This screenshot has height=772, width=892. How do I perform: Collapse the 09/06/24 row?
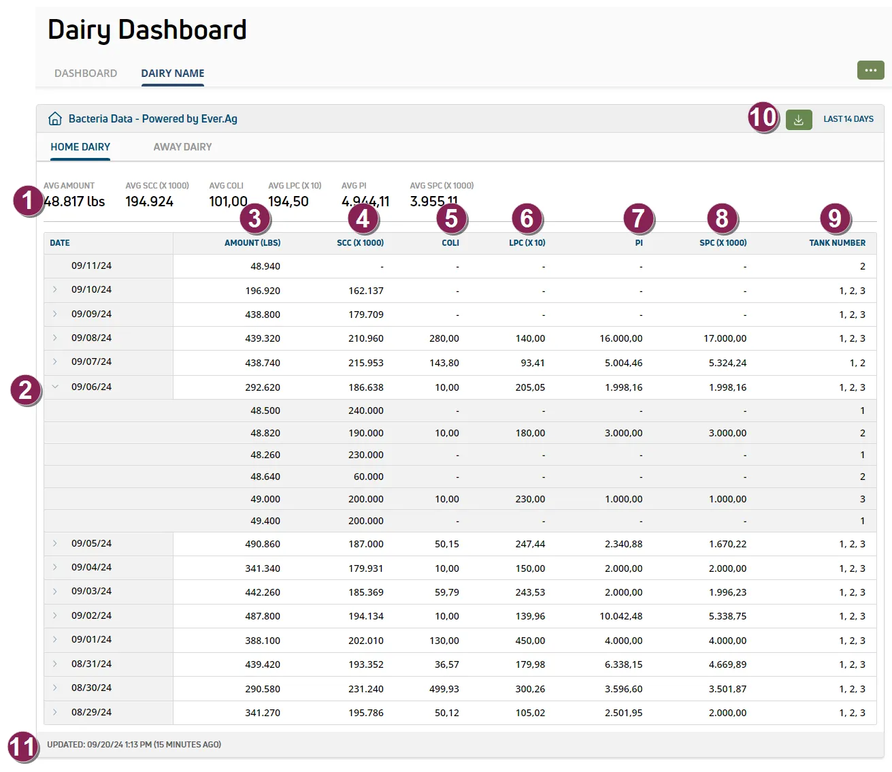click(x=55, y=387)
